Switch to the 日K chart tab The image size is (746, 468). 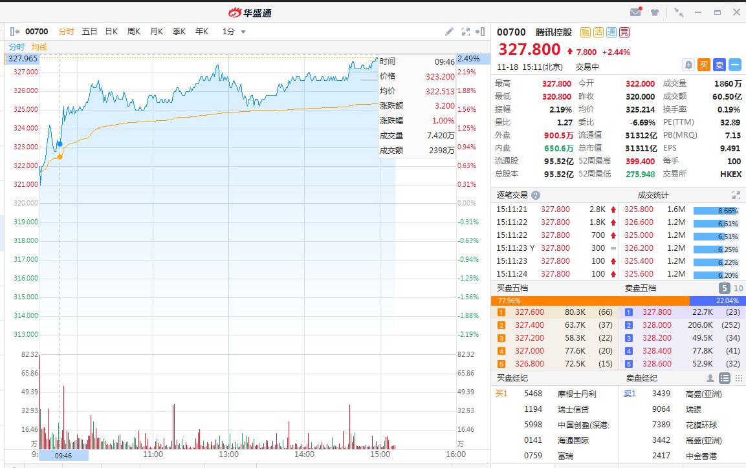(111, 32)
